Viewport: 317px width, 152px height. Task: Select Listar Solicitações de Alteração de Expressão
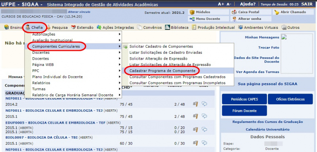click(178, 65)
